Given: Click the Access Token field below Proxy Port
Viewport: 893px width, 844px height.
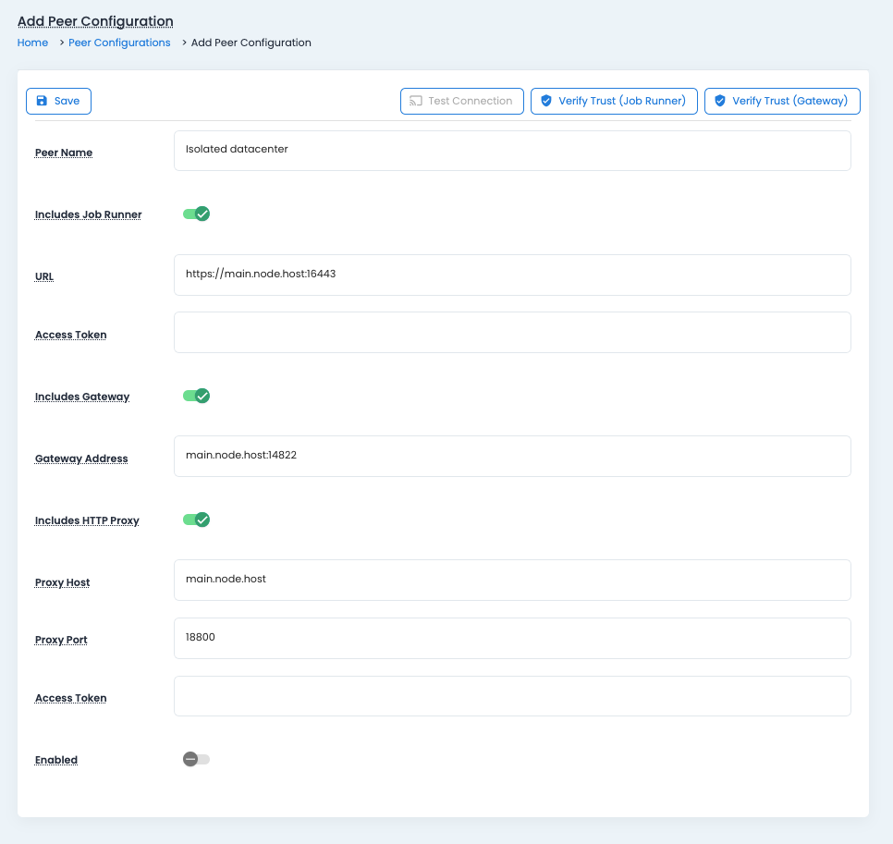Looking at the screenshot, I should (511, 696).
